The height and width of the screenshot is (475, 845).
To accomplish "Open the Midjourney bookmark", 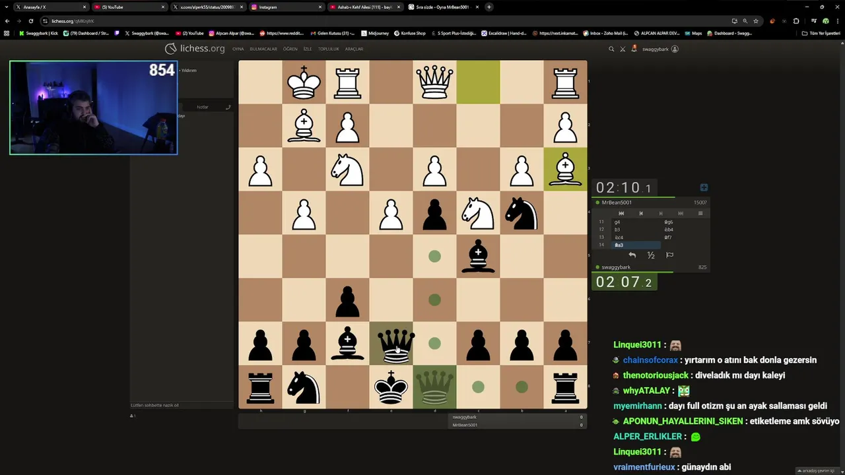I will (x=375, y=33).
